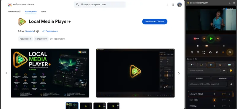Go to the next screenshot with right arrow
This screenshot has height=109, width=237.
coord(179,73)
